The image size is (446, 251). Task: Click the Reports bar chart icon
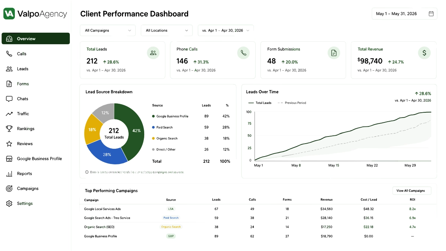9,174
